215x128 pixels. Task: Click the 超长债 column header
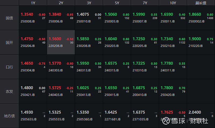201,3
